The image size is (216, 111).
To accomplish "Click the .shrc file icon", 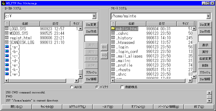I will tap(113, 74).
